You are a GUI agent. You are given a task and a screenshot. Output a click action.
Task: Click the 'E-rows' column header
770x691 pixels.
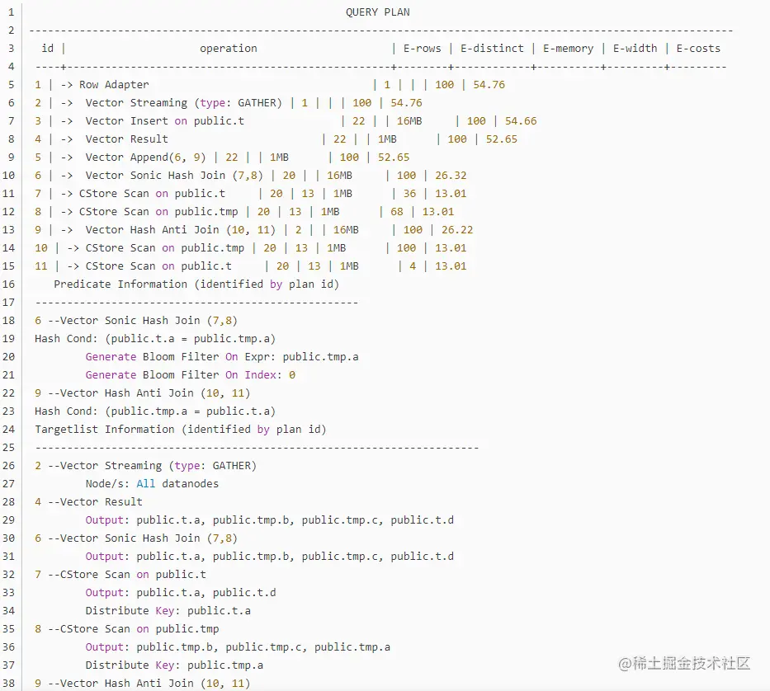pos(423,49)
